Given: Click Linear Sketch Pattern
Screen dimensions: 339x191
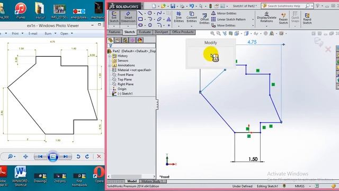Looking at the screenshot, I should tap(228, 19).
